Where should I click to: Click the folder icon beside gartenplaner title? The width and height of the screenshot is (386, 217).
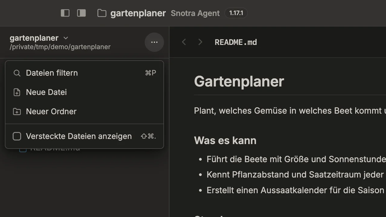102,13
